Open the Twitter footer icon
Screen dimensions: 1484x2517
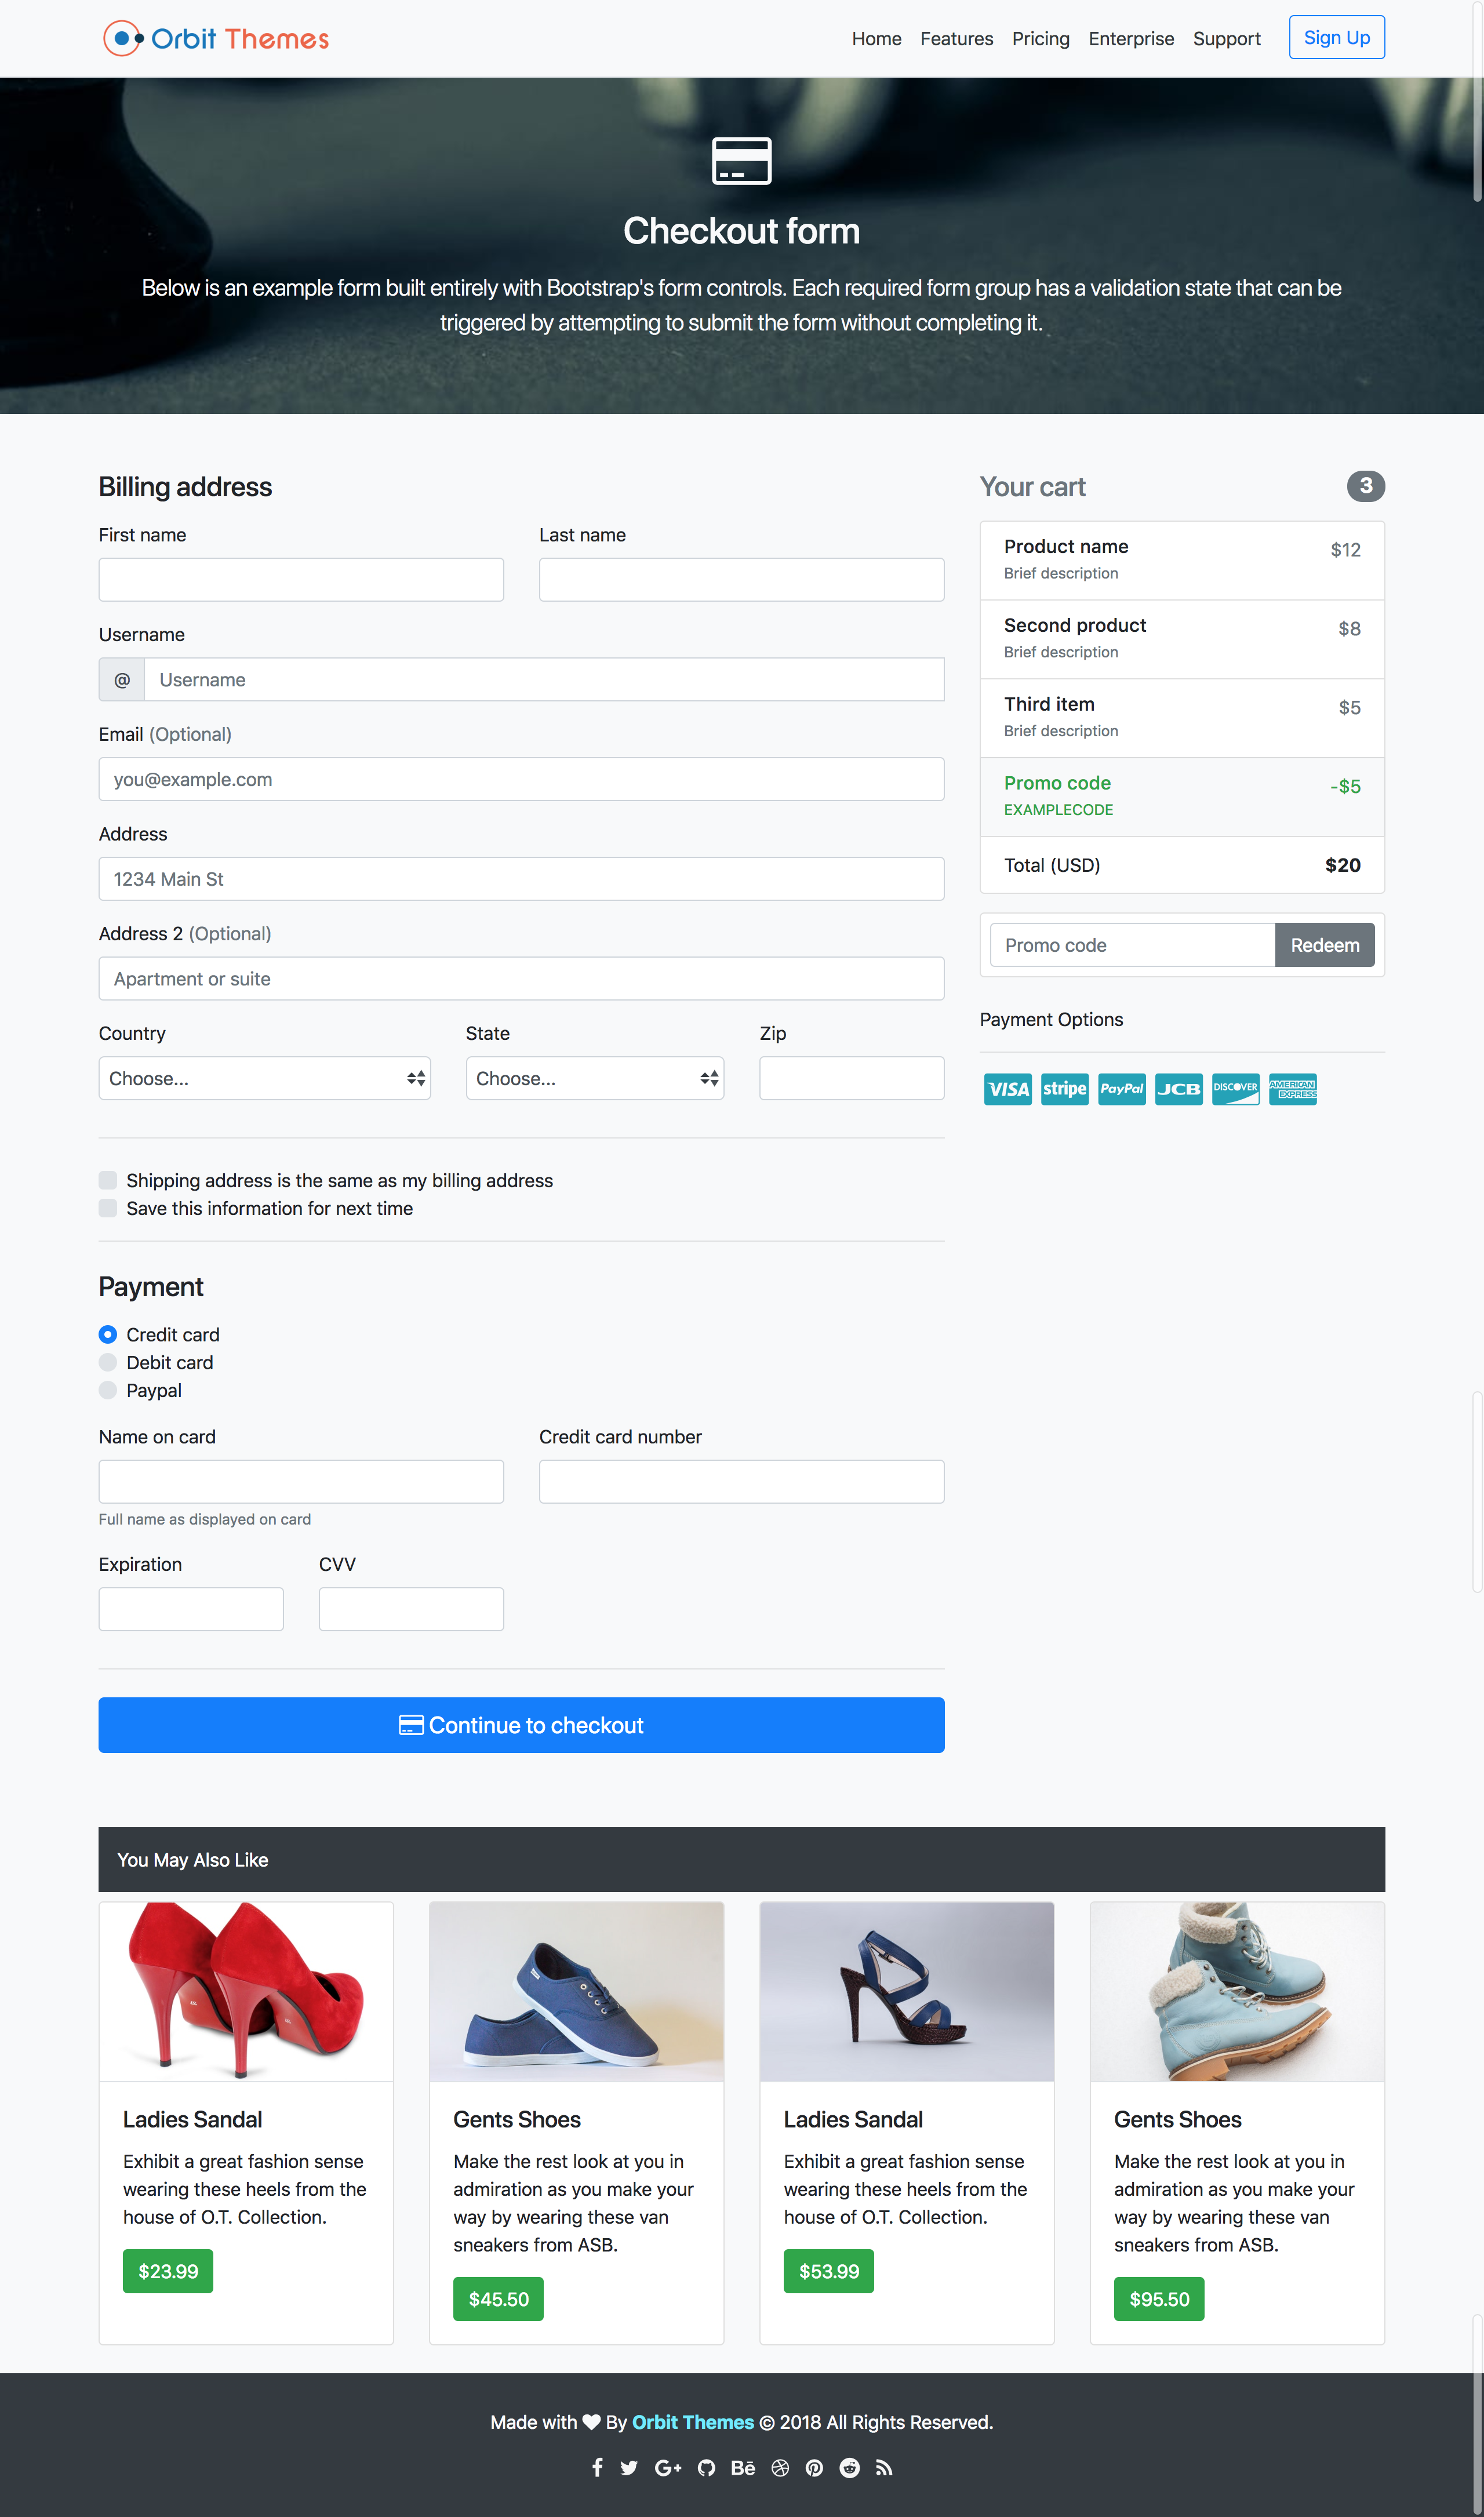click(x=629, y=2467)
